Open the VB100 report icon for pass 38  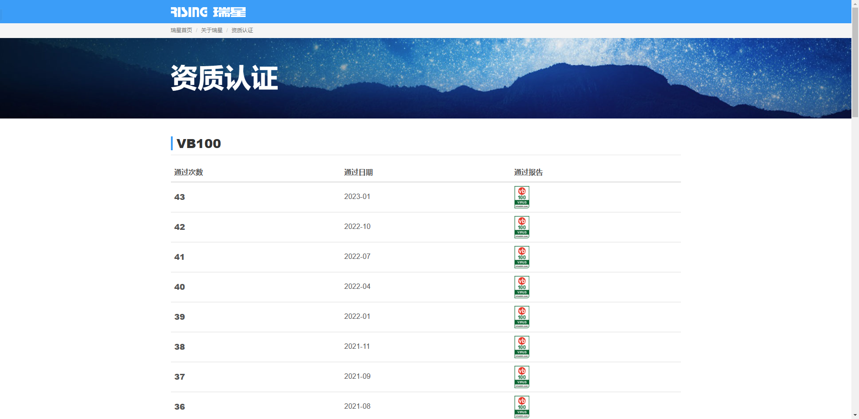pyautogui.click(x=522, y=347)
